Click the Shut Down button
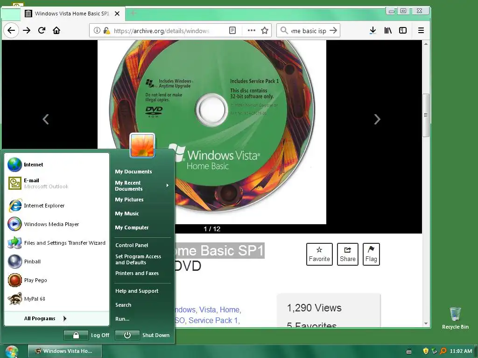478x358 pixels. [x=143, y=335]
